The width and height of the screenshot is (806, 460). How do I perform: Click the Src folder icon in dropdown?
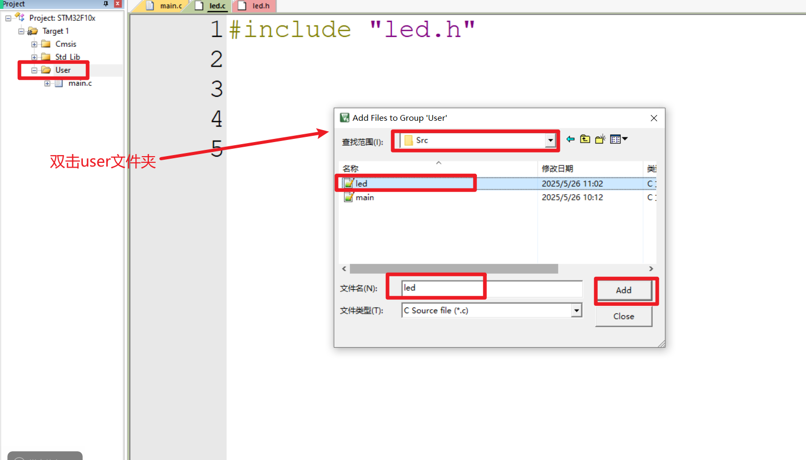pyautogui.click(x=409, y=140)
